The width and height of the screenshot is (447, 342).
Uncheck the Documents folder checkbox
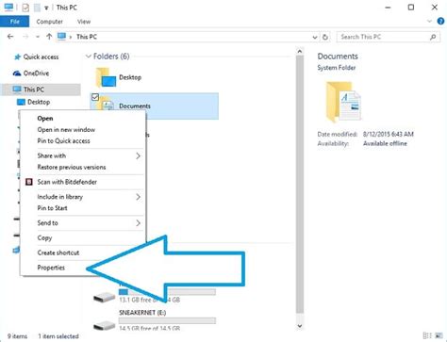[x=95, y=97]
